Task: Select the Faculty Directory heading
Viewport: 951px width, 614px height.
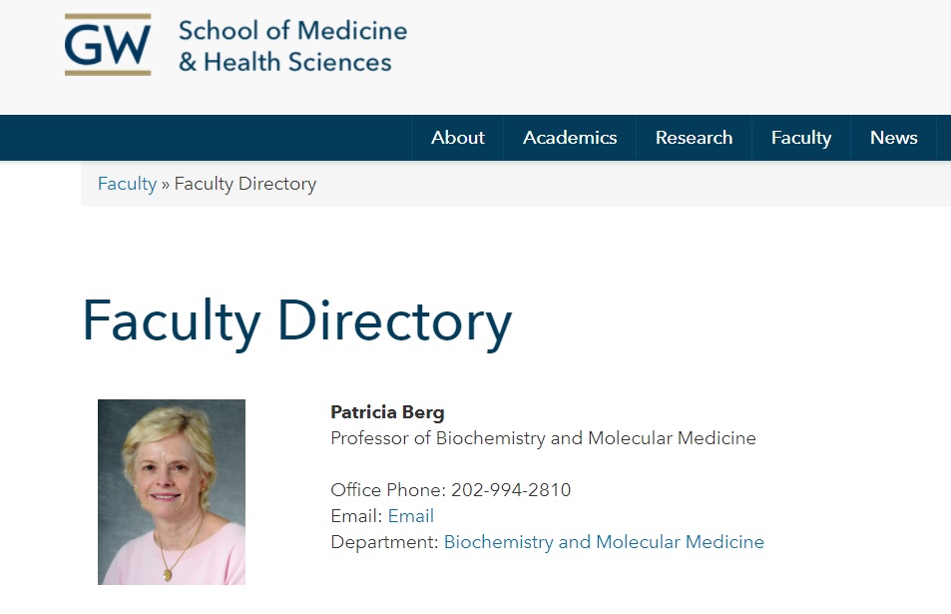Action: [x=298, y=321]
